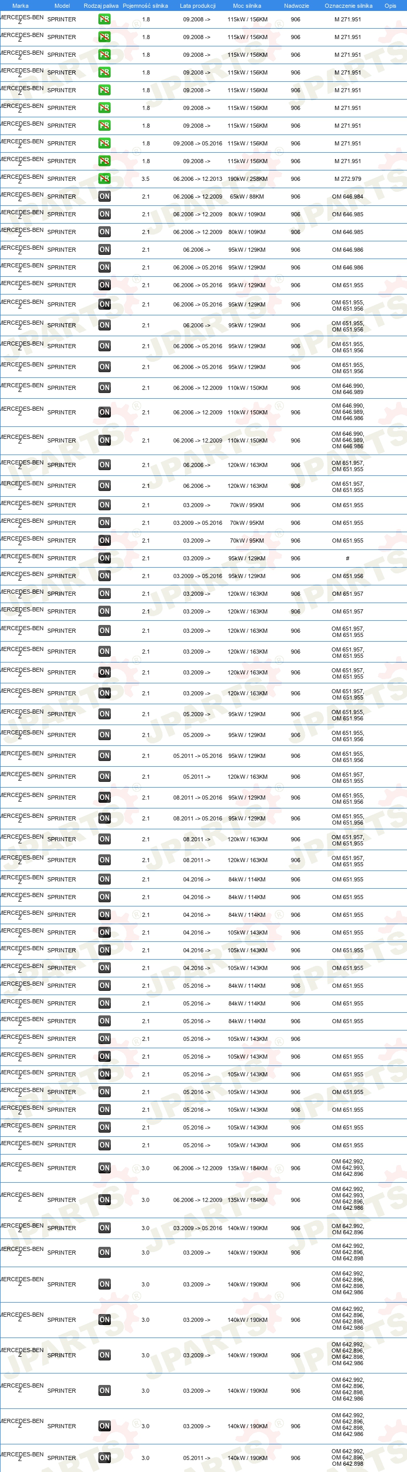Click the Moc silnika column header
407x1472 pixels.
(247, 6)
